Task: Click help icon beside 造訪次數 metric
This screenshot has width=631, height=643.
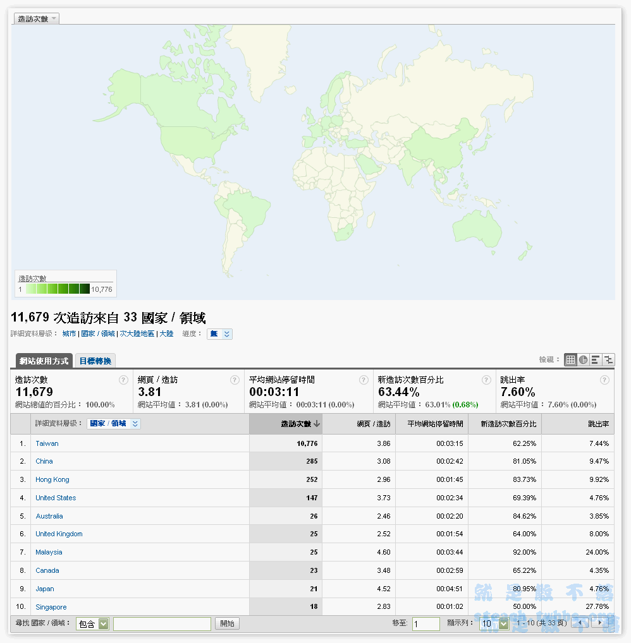Action: coord(124,380)
